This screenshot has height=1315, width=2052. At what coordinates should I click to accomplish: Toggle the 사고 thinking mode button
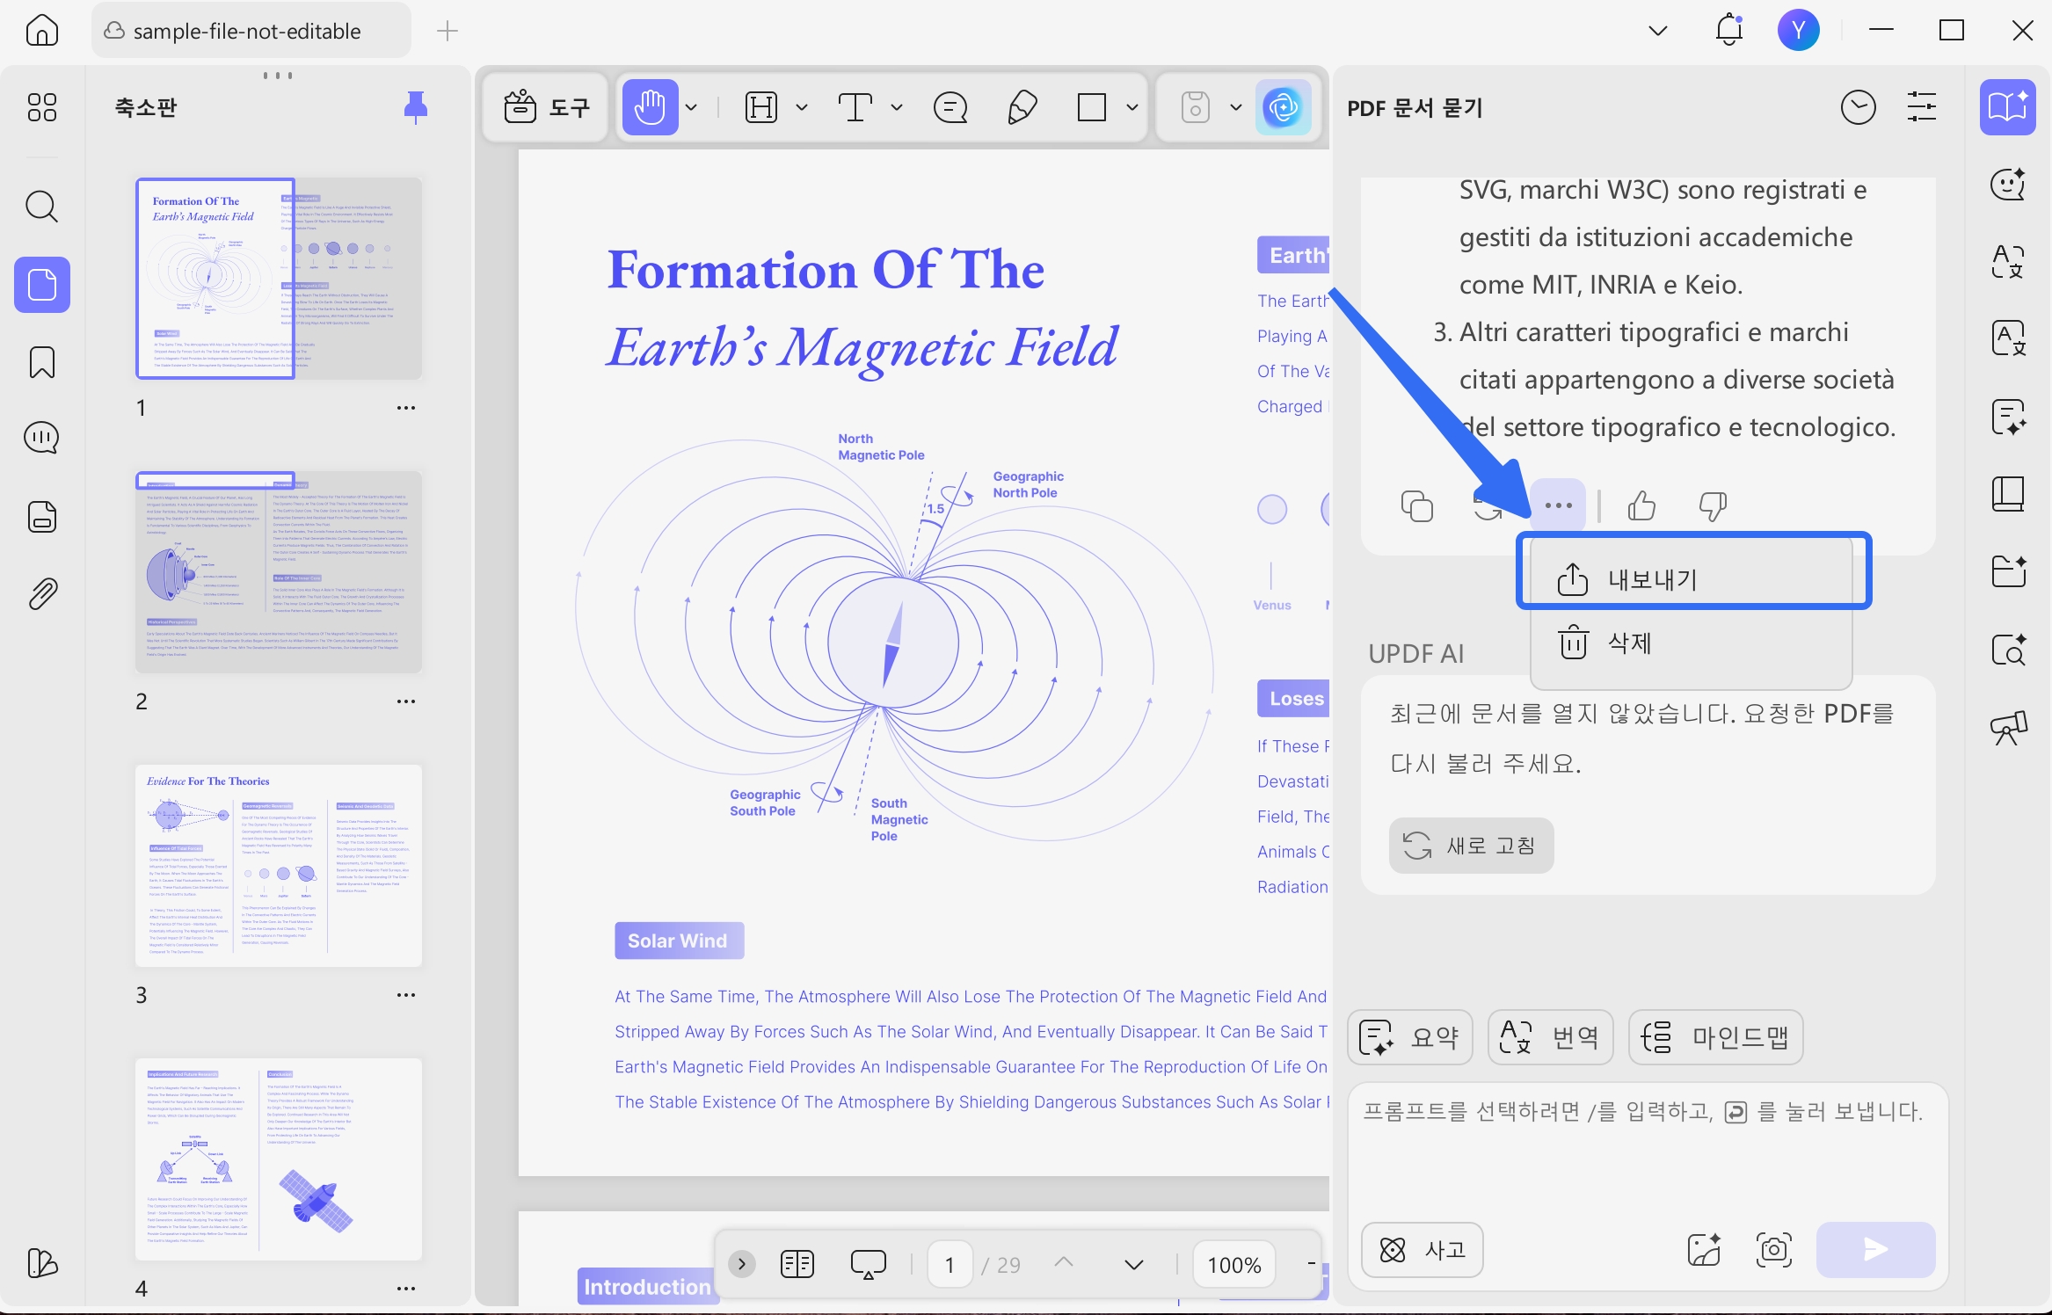click(x=1422, y=1249)
